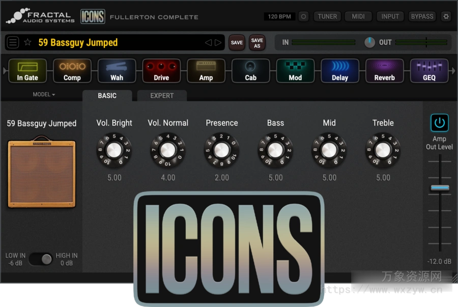Open the preset list menu
The width and height of the screenshot is (458, 307).
(12, 42)
